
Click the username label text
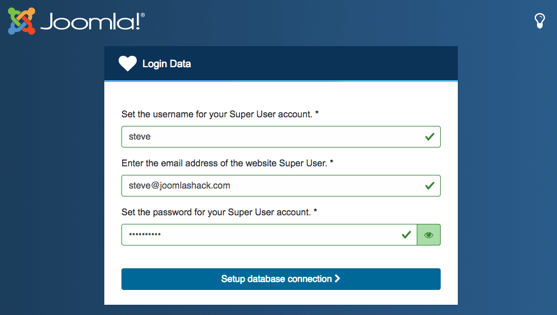pos(220,114)
